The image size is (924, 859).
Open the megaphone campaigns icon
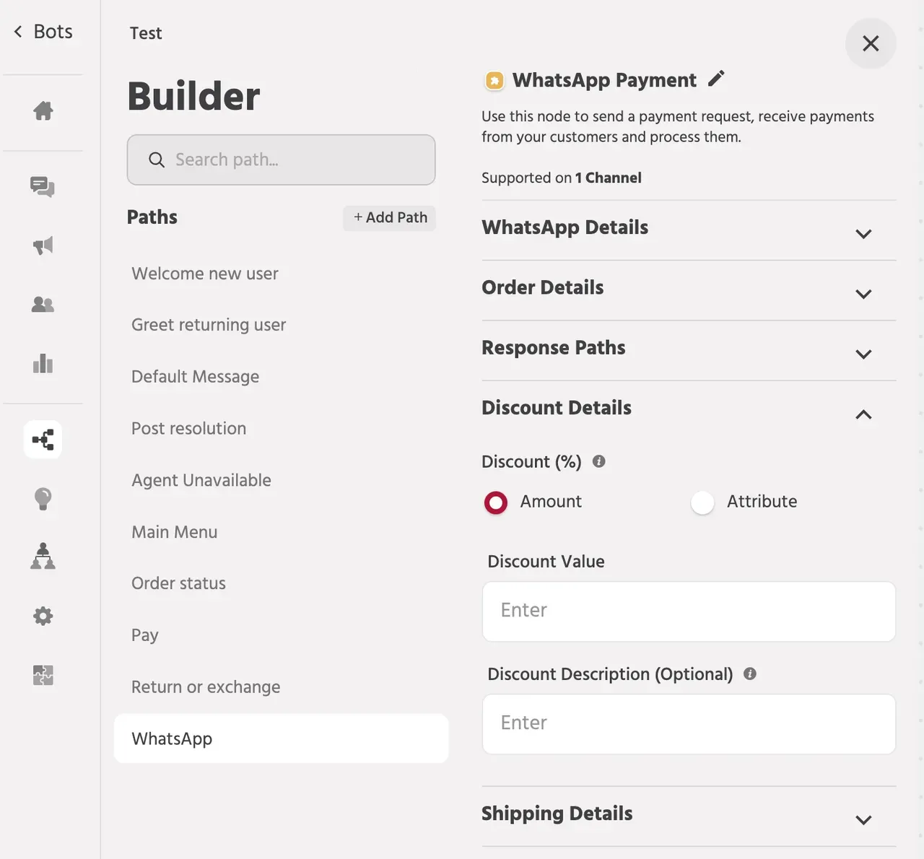click(43, 245)
